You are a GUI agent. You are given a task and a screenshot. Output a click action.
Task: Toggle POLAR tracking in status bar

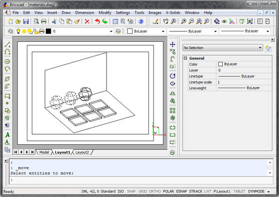coord(168,192)
